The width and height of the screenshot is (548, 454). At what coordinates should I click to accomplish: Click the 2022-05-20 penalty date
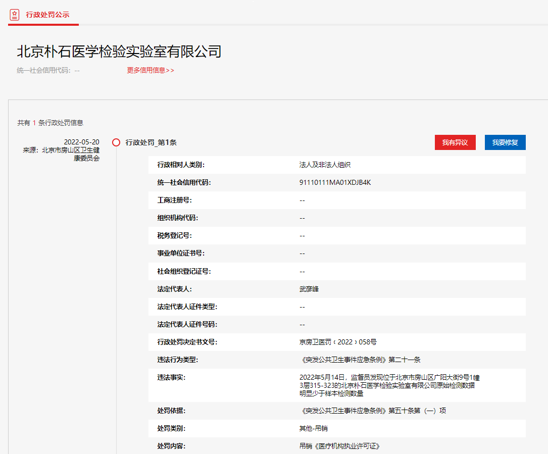point(81,142)
